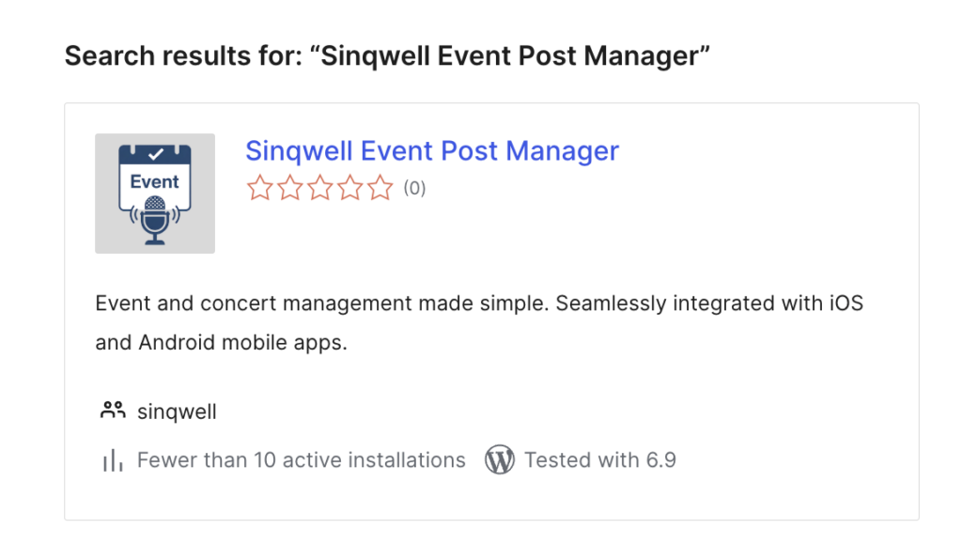
Task: Click the word "Event" in the plugin logo
Action: click(155, 181)
